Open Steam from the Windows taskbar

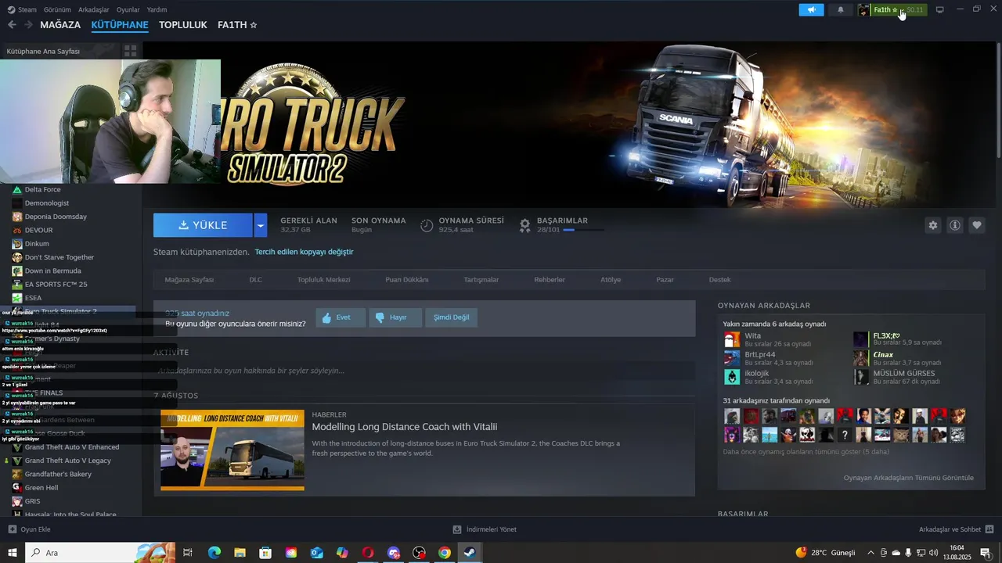coord(470,553)
